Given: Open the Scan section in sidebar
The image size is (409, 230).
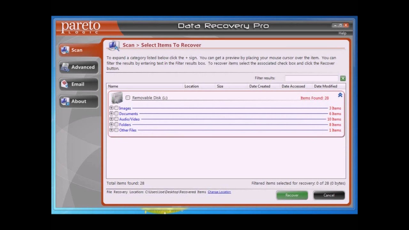Looking at the screenshot, I should click(x=79, y=50).
